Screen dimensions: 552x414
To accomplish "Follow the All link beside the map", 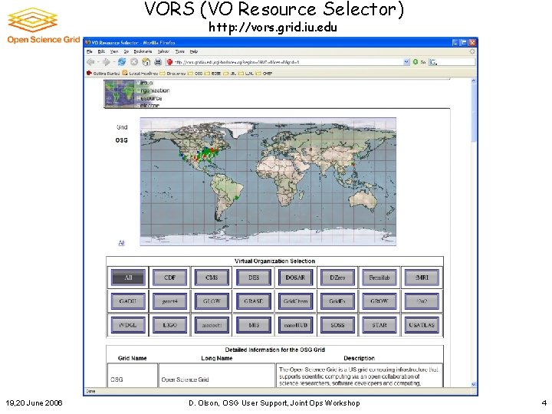I will tap(121, 243).
